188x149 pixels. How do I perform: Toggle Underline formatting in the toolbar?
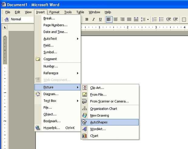100,19
